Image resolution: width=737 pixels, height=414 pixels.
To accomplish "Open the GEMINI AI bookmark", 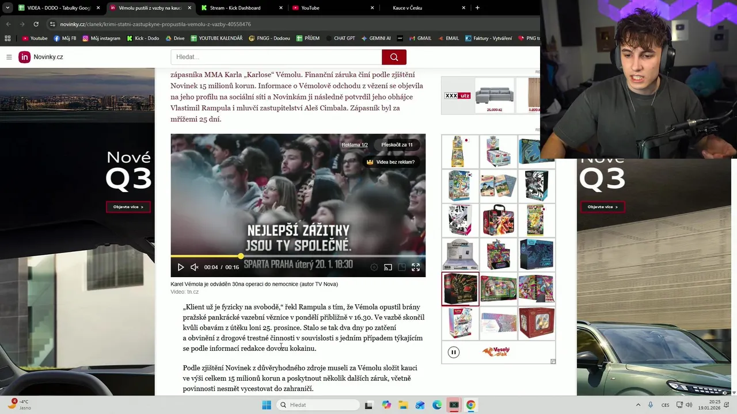I will point(376,39).
